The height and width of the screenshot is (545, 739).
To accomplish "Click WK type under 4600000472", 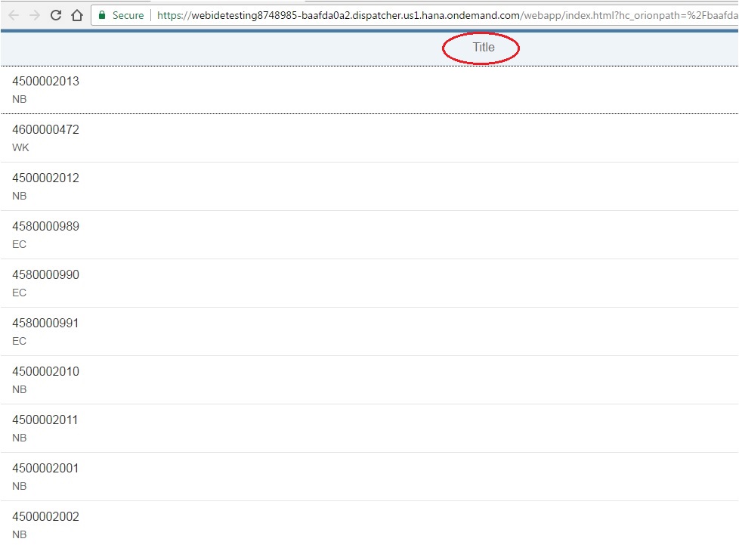I will (x=20, y=147).
